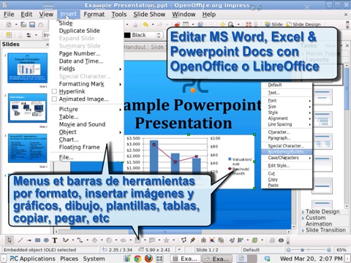Open the Format menu
Viewport: 351px width, 263px height.
click(x=94, y=15)
